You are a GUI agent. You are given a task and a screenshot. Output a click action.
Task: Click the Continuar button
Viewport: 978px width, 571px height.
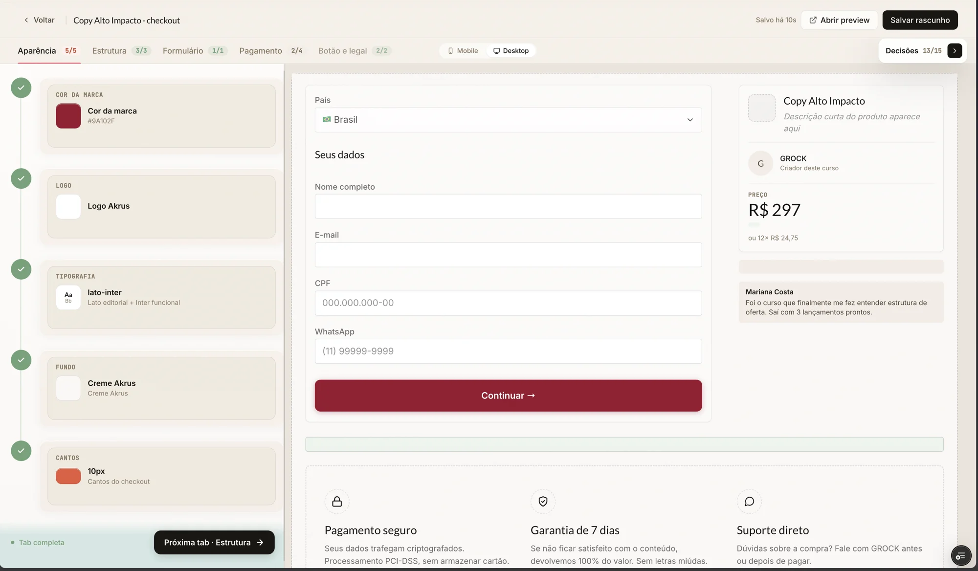[508, 395]
